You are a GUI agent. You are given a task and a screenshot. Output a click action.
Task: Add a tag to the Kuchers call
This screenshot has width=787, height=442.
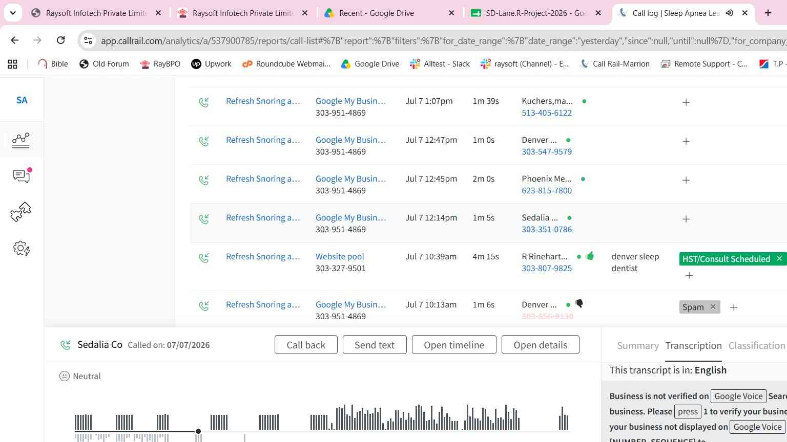686,102
